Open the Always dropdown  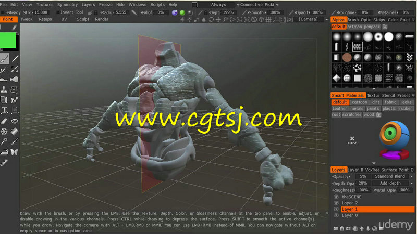click(219, 5)
